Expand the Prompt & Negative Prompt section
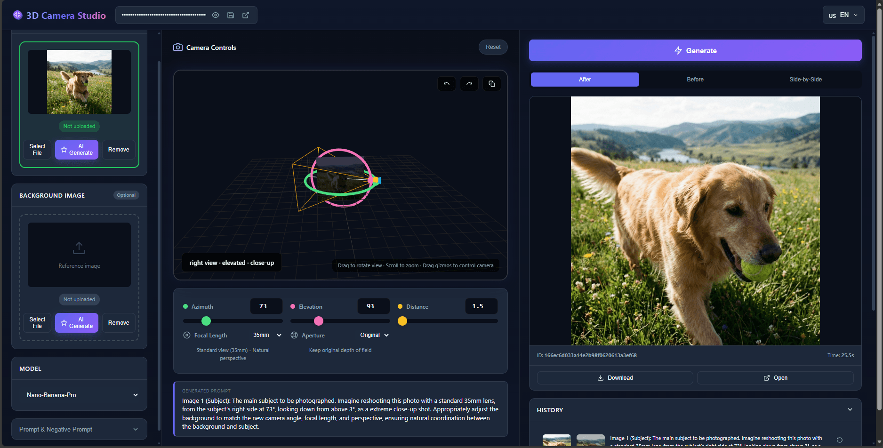The image size is (883, 448). coord(79,429)
